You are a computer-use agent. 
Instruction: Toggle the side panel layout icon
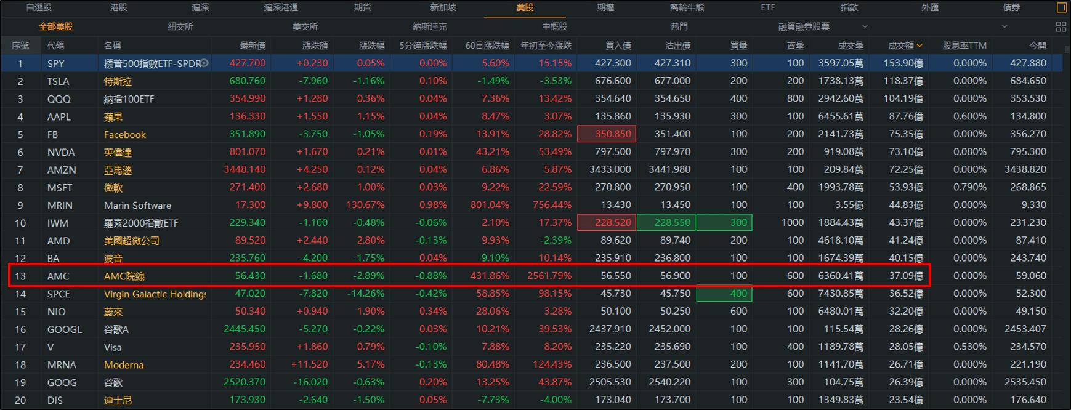(x=1061, y=8)
